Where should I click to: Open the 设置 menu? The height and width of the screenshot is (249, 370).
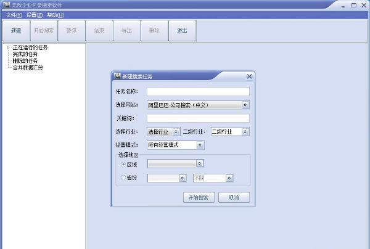click(x=35, y=15)
